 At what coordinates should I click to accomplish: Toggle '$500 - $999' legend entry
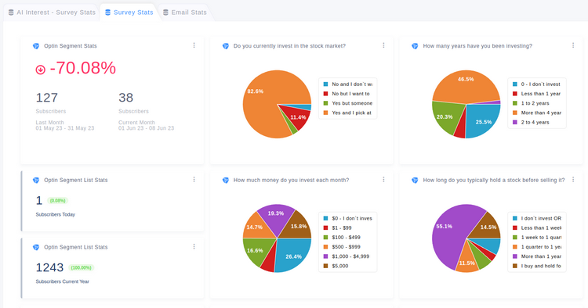click(x=342, y=247)
